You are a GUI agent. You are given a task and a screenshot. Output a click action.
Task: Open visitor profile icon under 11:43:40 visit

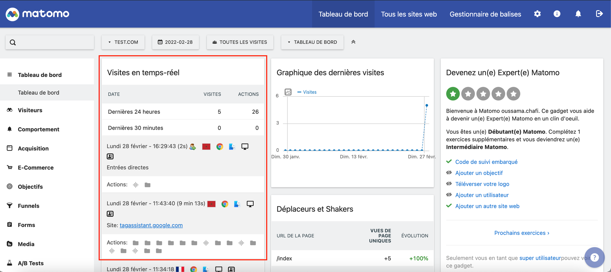110,214
